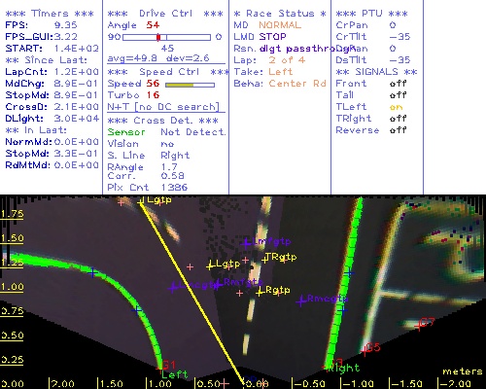Viewport: 486px width, 389px height.
Task: Click the blue LRmcgtp cross marker
Action: 301,301
